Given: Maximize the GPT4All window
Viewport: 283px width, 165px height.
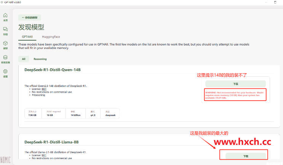Looking at the screenshot, I should 275,2.
